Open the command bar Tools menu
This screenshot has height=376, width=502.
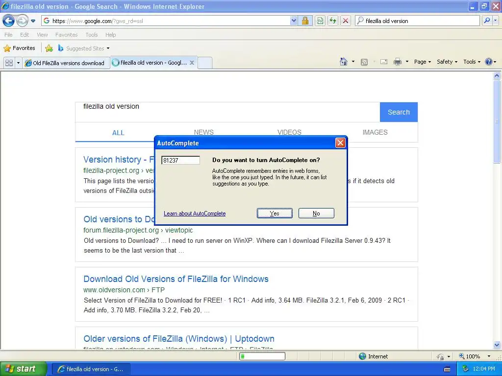tap(472, 62)
